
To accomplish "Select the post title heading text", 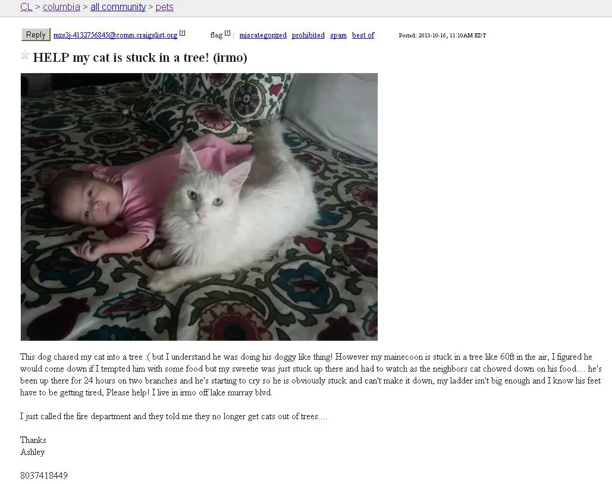I will coord(140,58).
